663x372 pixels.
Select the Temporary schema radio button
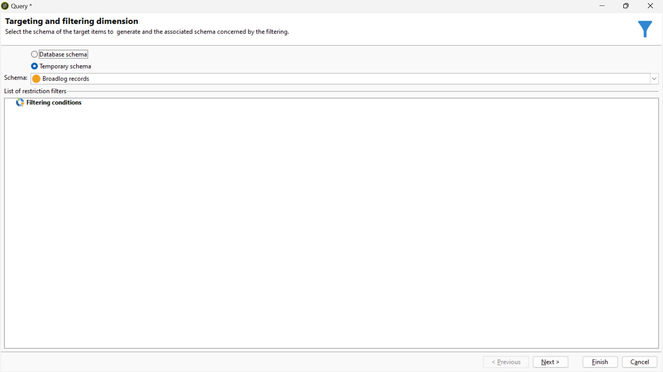point(34,66)
